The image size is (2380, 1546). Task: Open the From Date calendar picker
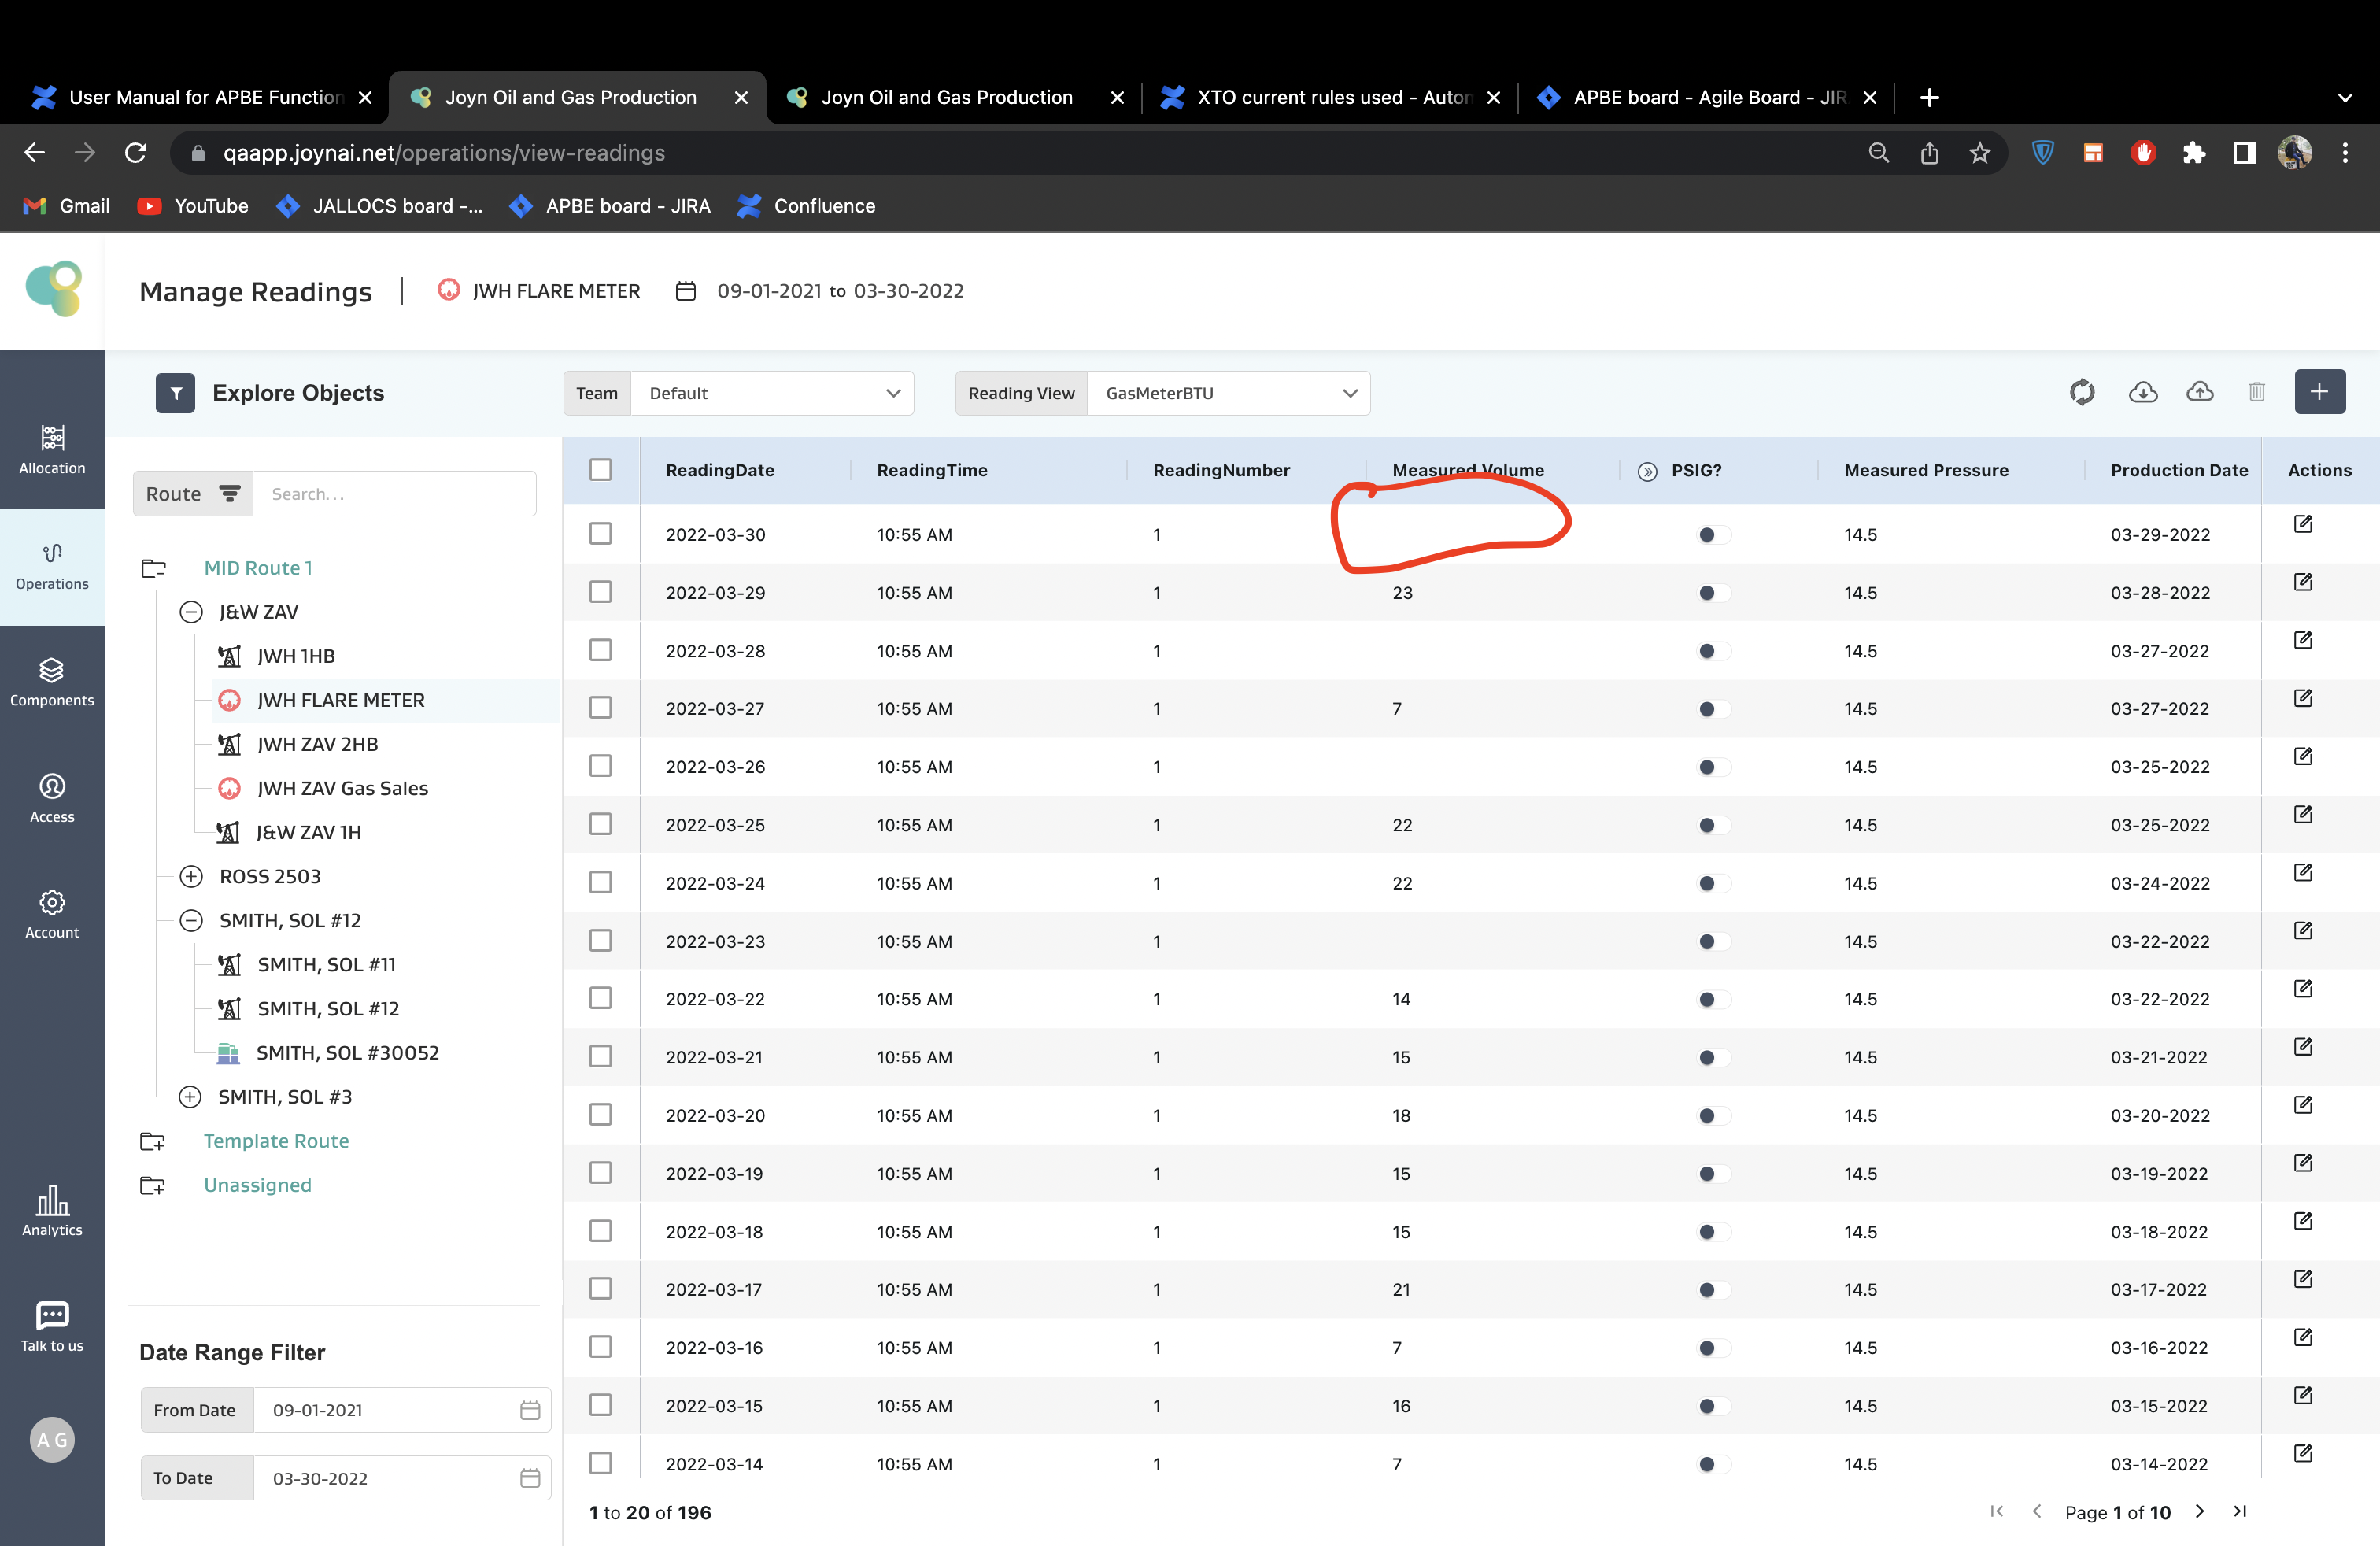pyautogui.click(x=530, y=1410)
